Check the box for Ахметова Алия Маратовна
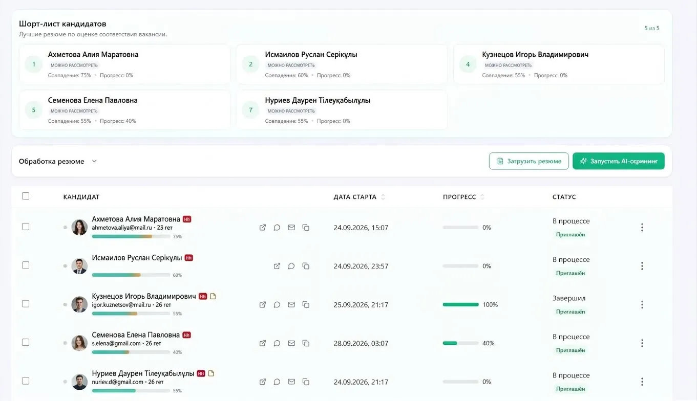Image resolution: width=697 pixels, height=401 pixels. click(x=26, y=227)
